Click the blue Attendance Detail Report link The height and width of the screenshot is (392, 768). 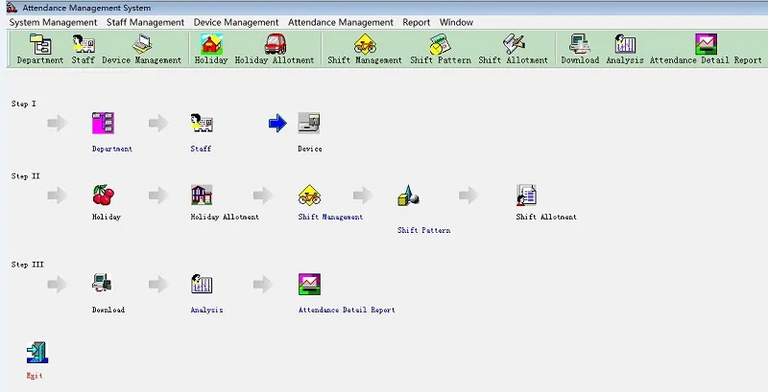pyautogui.click(x=347, y=310)
